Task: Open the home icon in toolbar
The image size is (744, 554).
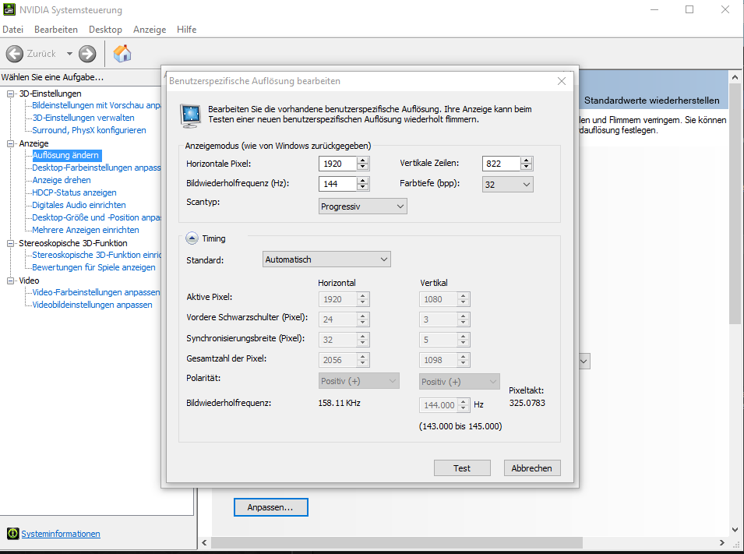Action: [122, 54]
